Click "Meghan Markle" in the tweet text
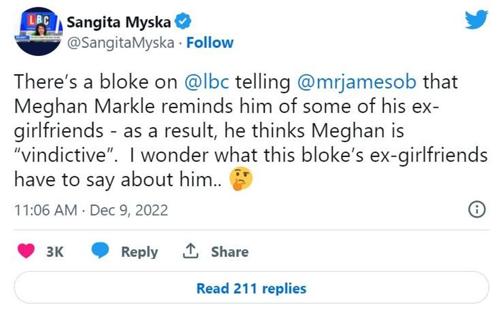 point(71,106)
